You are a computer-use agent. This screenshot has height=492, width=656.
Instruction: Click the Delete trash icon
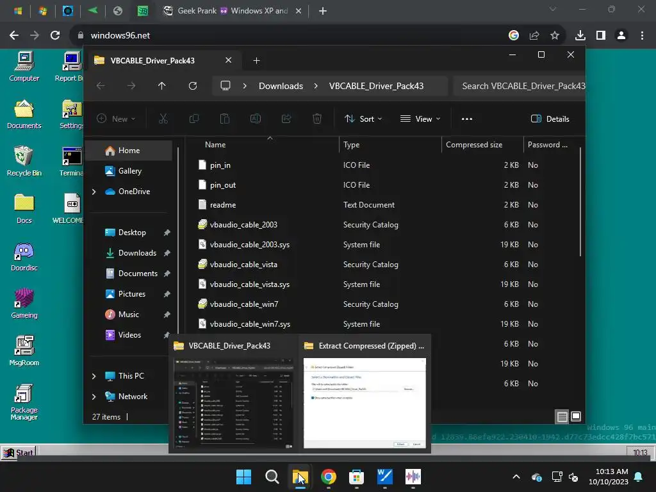[x=317, y=119]
